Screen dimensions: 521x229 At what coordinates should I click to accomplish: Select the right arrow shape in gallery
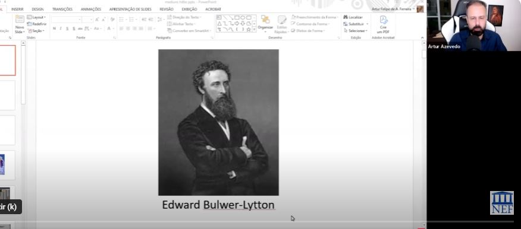point(237,23)
